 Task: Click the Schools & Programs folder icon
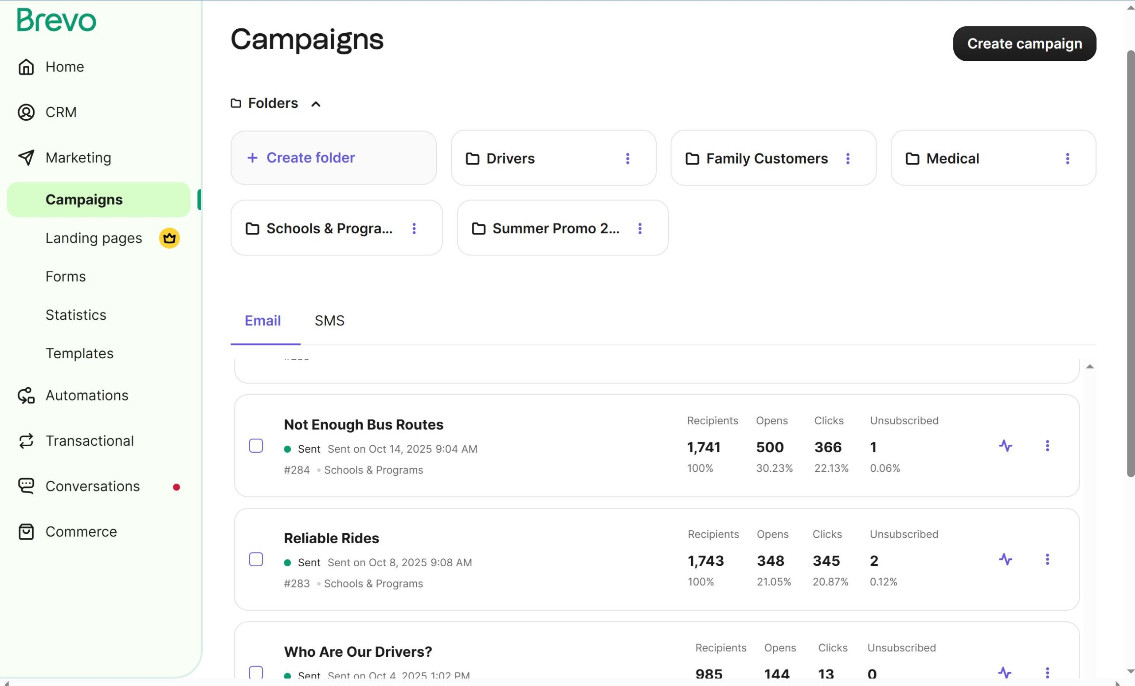coord(252,228)
